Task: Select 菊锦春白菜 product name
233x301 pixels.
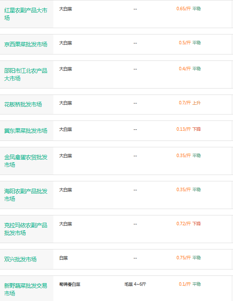Action: (70, 284)
